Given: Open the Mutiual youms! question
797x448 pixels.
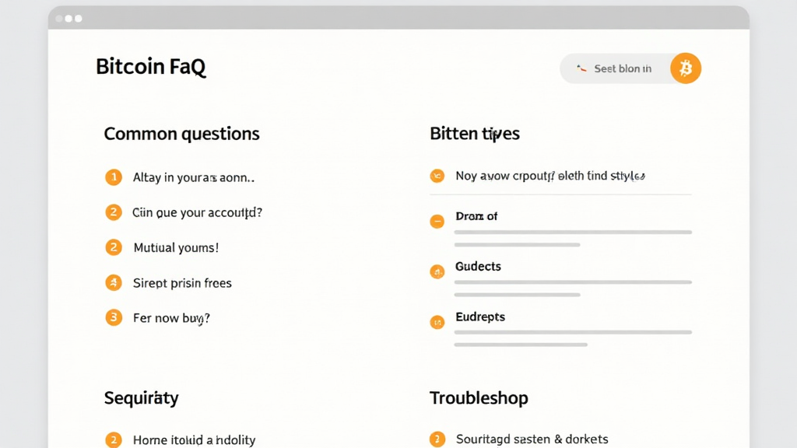Looking at the screenshot, I should (x=176, y=248).
